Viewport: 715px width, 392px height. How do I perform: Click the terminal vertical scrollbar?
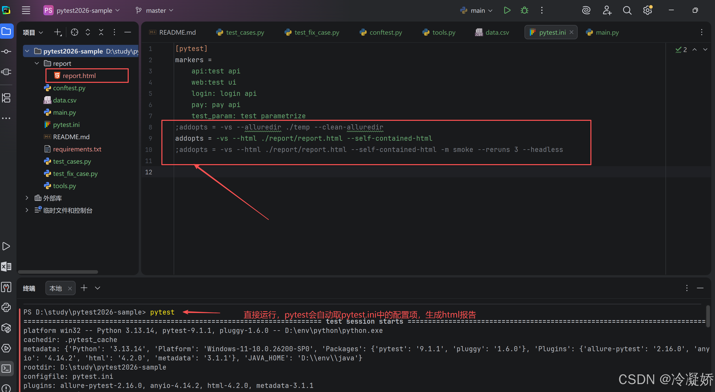(x=708, y=316)
